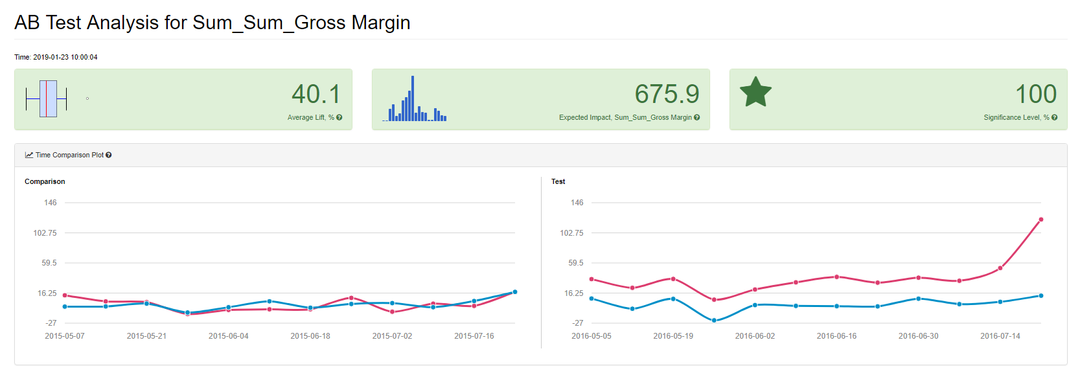Click y-axis label -27 in Comparison chart
This screenshot has width=1080, height=375.
(x=51, y=323)
